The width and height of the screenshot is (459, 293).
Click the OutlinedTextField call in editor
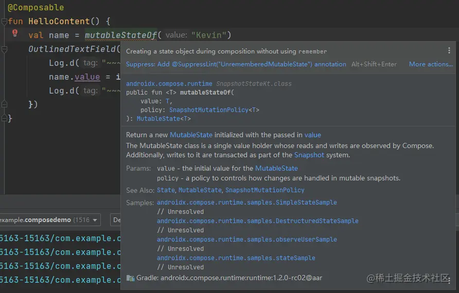pyautogui.click(x=72, y=49)
